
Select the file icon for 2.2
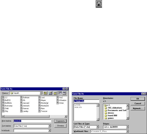click(x=3, y=98)
